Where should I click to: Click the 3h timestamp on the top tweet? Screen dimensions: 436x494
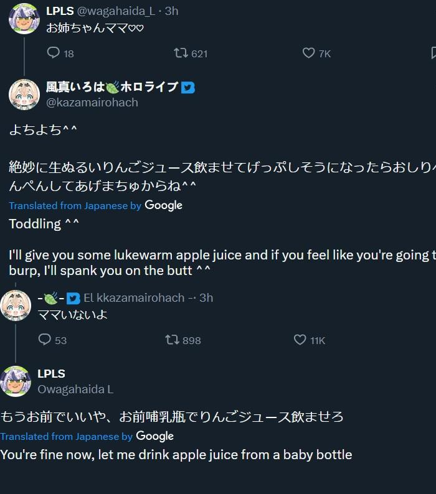[x=171, y=11]
